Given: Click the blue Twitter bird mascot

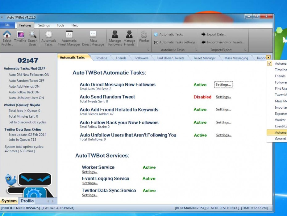Looking at the screenshot, I should tap(11, 180).
